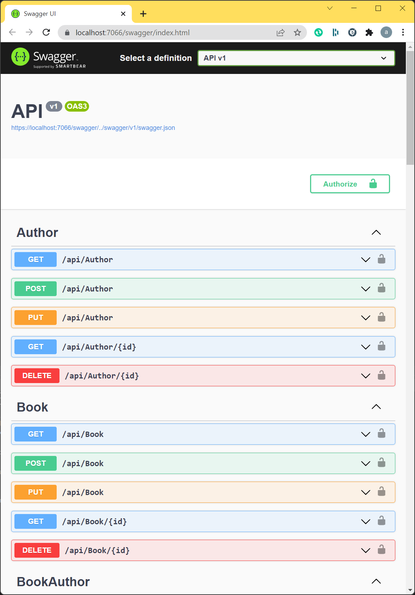Click lock icon on GET /api/Author/{id} row

click(382, 346)
